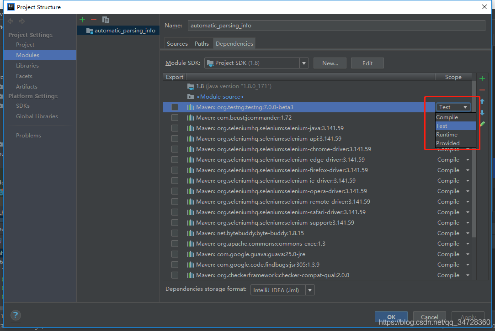Click the selenium-java library icon
Screen dimensions: 495x331
(x=190, y=128)
